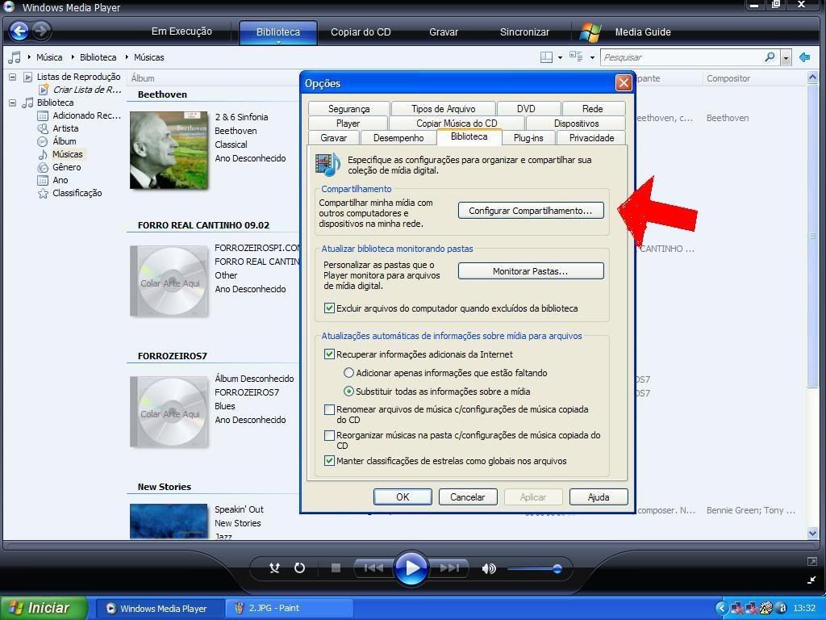The height and width of the screenshot is (620, 826).
Task: Open the Artista library view
Action: tap(65, 128)
